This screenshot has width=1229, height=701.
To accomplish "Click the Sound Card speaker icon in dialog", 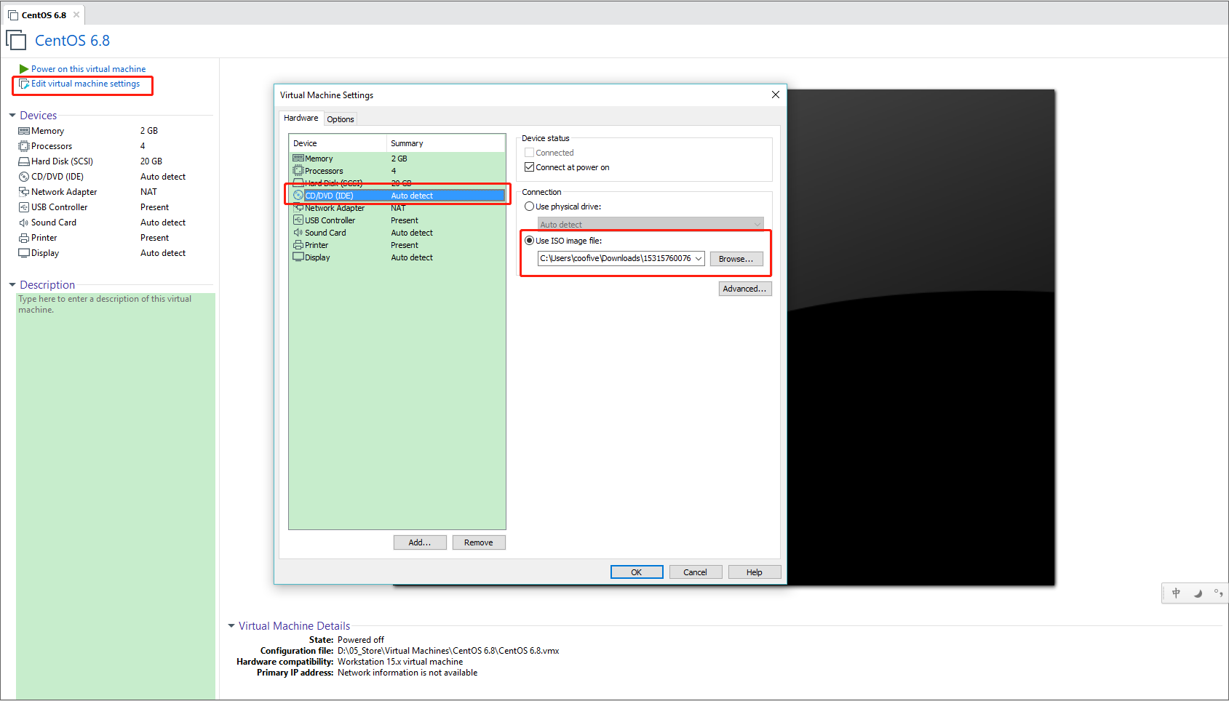I will click(x=298, y=233).
